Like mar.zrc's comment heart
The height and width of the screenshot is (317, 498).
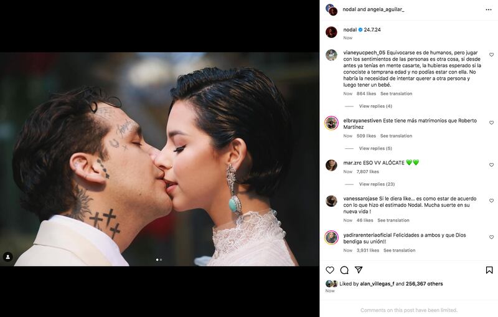[x=491, y=165]
